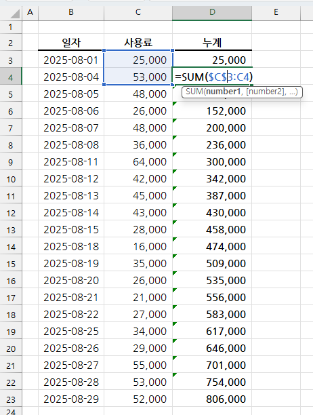This screenshot has width=313, height=415.
Task: Select column B header
Action: click(x=71, y=12)
